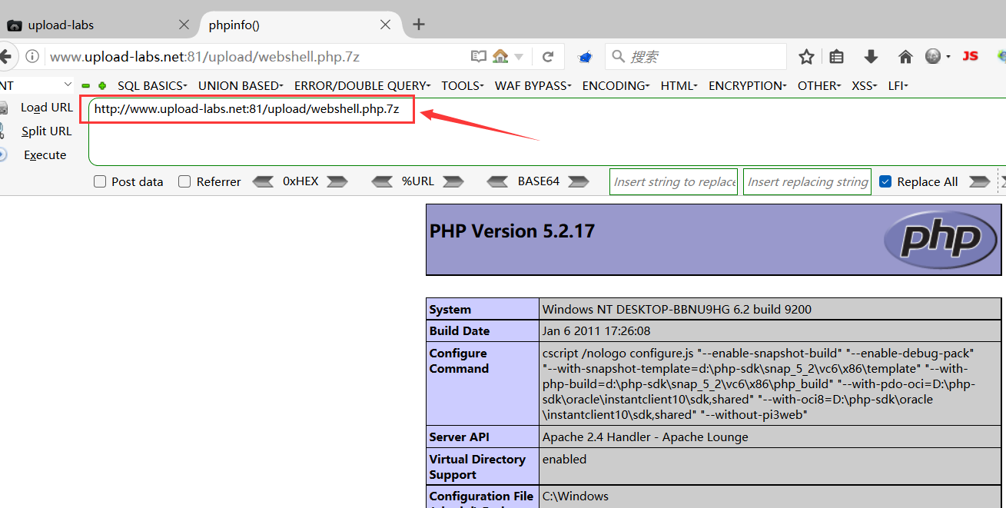Click the left arrow beside 0xHEX
The height and width of the screenshot is (508, 1006).
(x=264, y=181)
